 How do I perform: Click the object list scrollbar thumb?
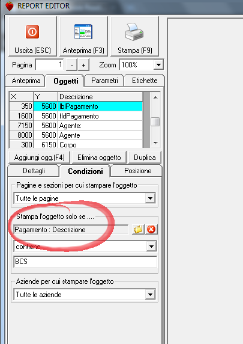[155, 121]
